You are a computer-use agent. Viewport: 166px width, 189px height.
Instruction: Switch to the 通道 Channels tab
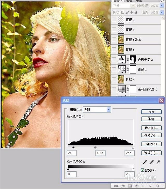(129, 1)
